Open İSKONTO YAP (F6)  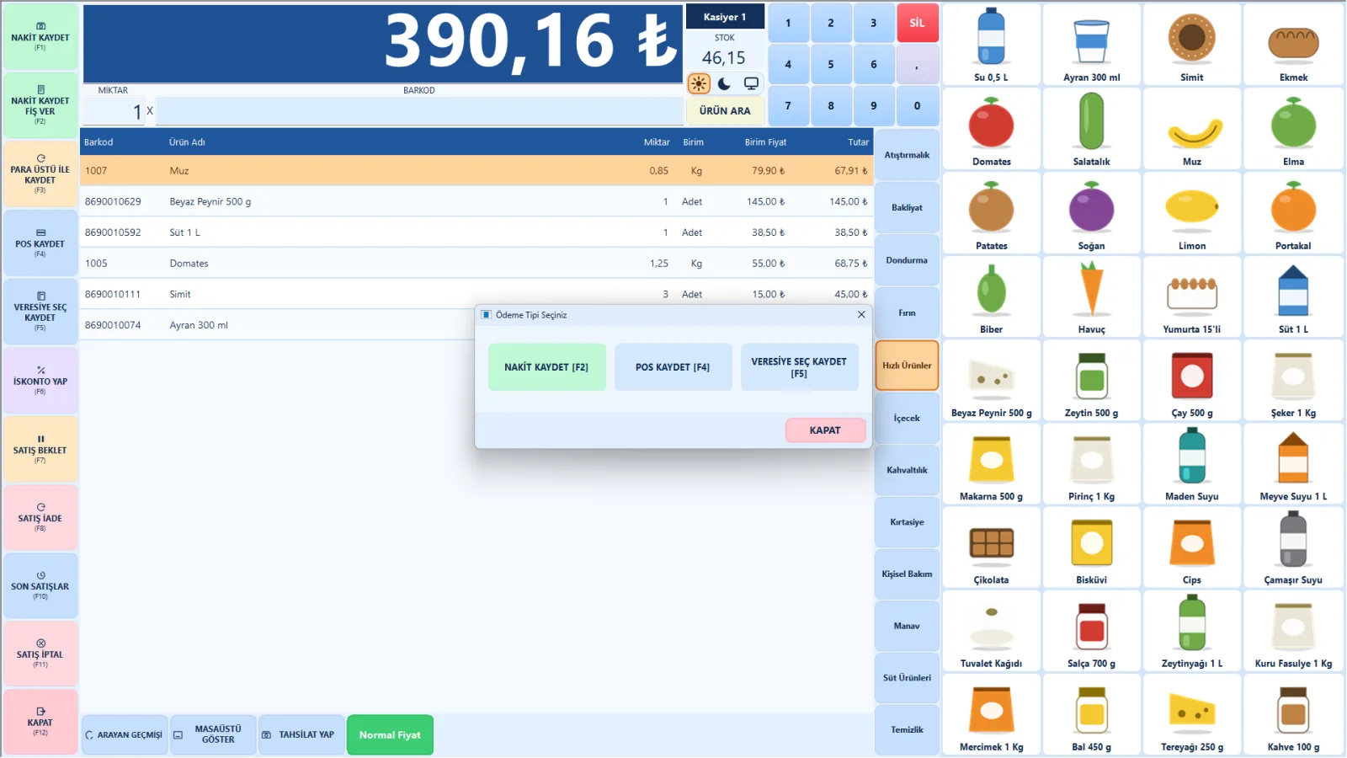(x=40, y=381)
